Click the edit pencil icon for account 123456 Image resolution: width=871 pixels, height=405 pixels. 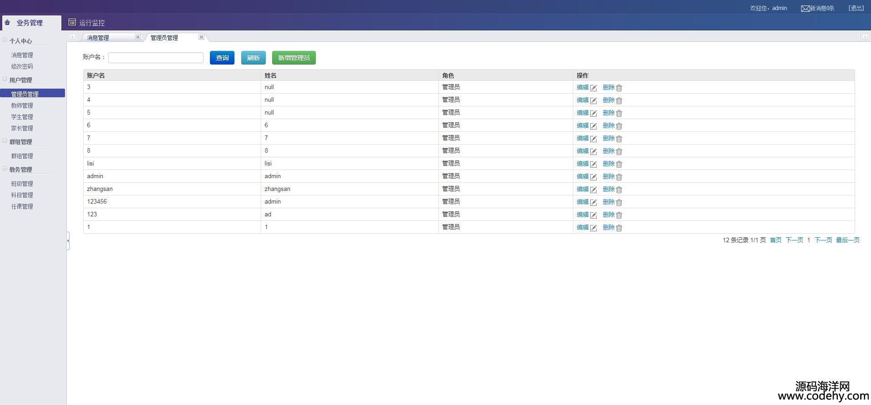(593, 202)
